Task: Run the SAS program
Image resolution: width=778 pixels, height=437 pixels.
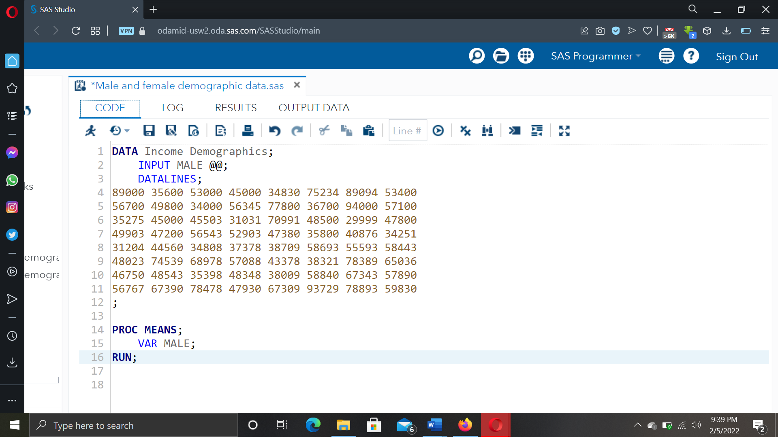Action: [x=90, y=130]
